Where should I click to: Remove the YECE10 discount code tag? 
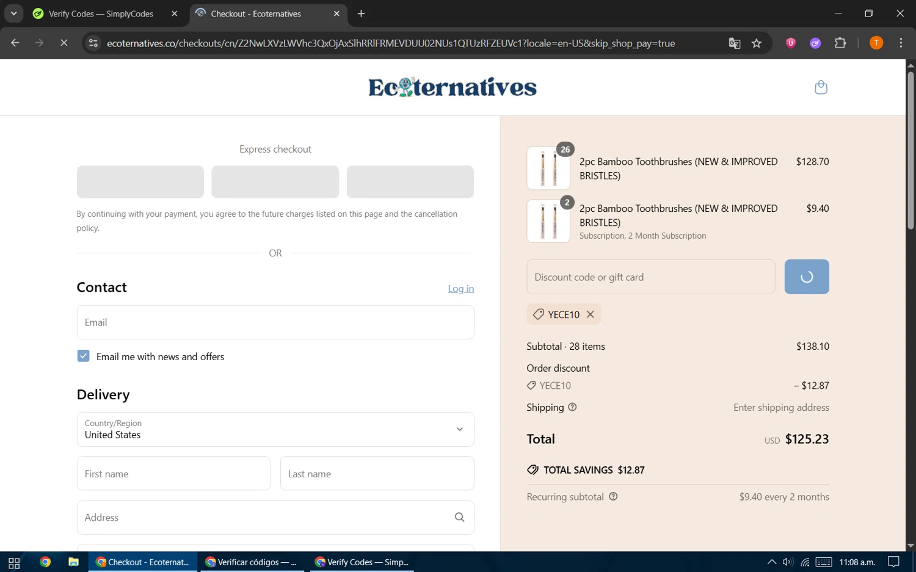pos(590,314)
